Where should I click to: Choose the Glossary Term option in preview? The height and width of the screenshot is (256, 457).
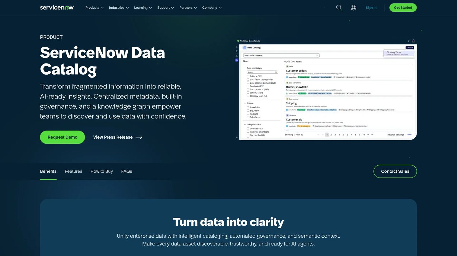(398, 53)
